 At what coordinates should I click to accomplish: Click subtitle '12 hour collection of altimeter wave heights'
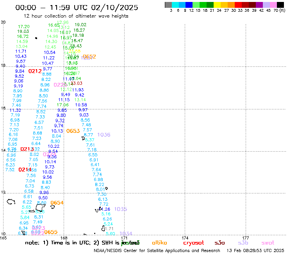pos(76,16)
